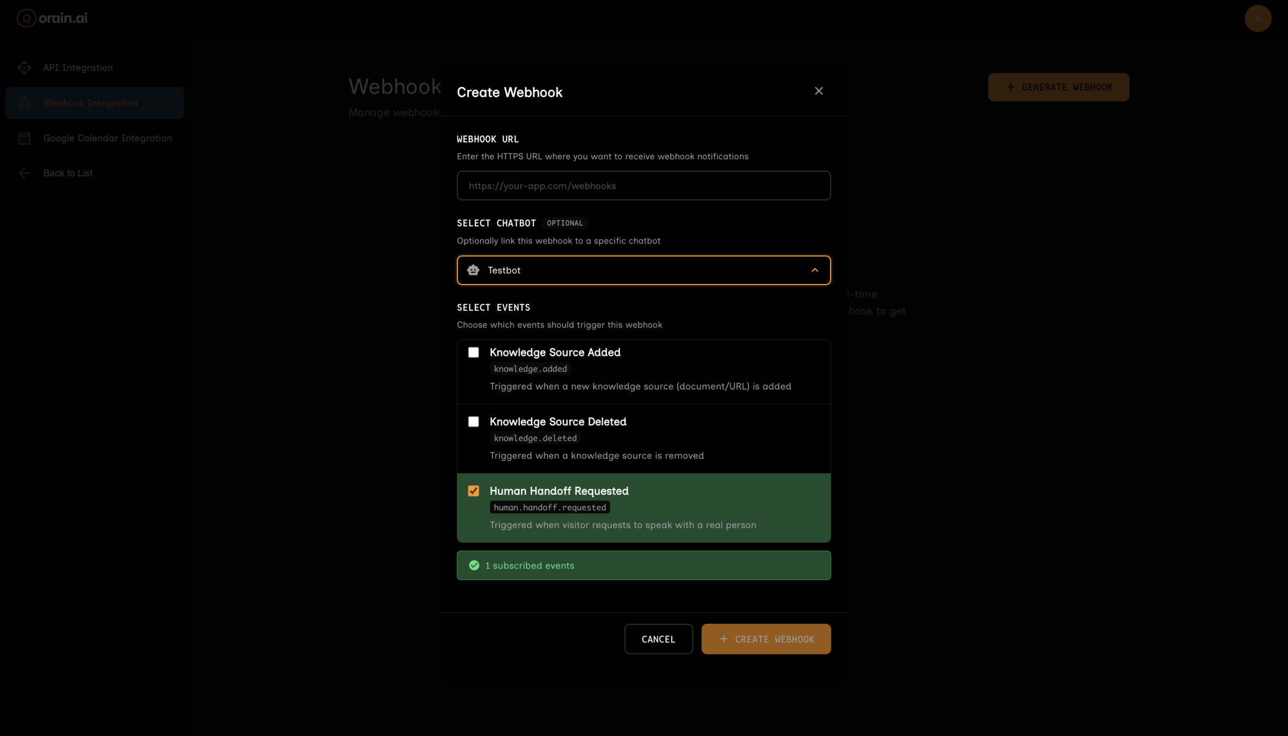
Task: Uncheck the Human Handoff Requested event
Action: coord(473,491)
